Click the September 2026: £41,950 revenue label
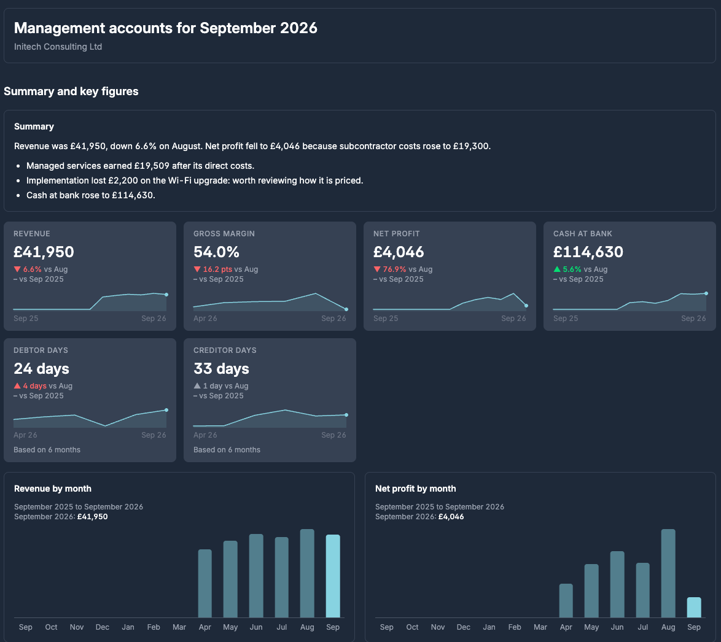721x642 pixels. [61, 517]
